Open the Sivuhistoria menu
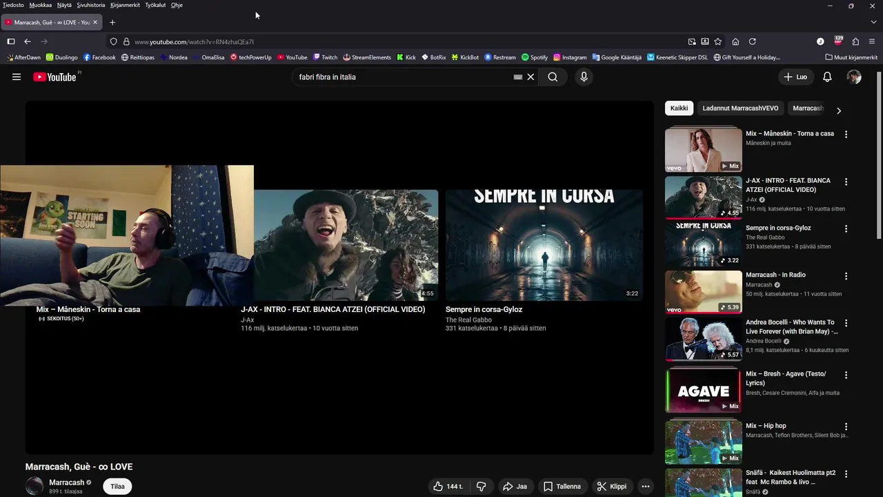Screen dimensions: 883x497 click(x=91, y=5)
